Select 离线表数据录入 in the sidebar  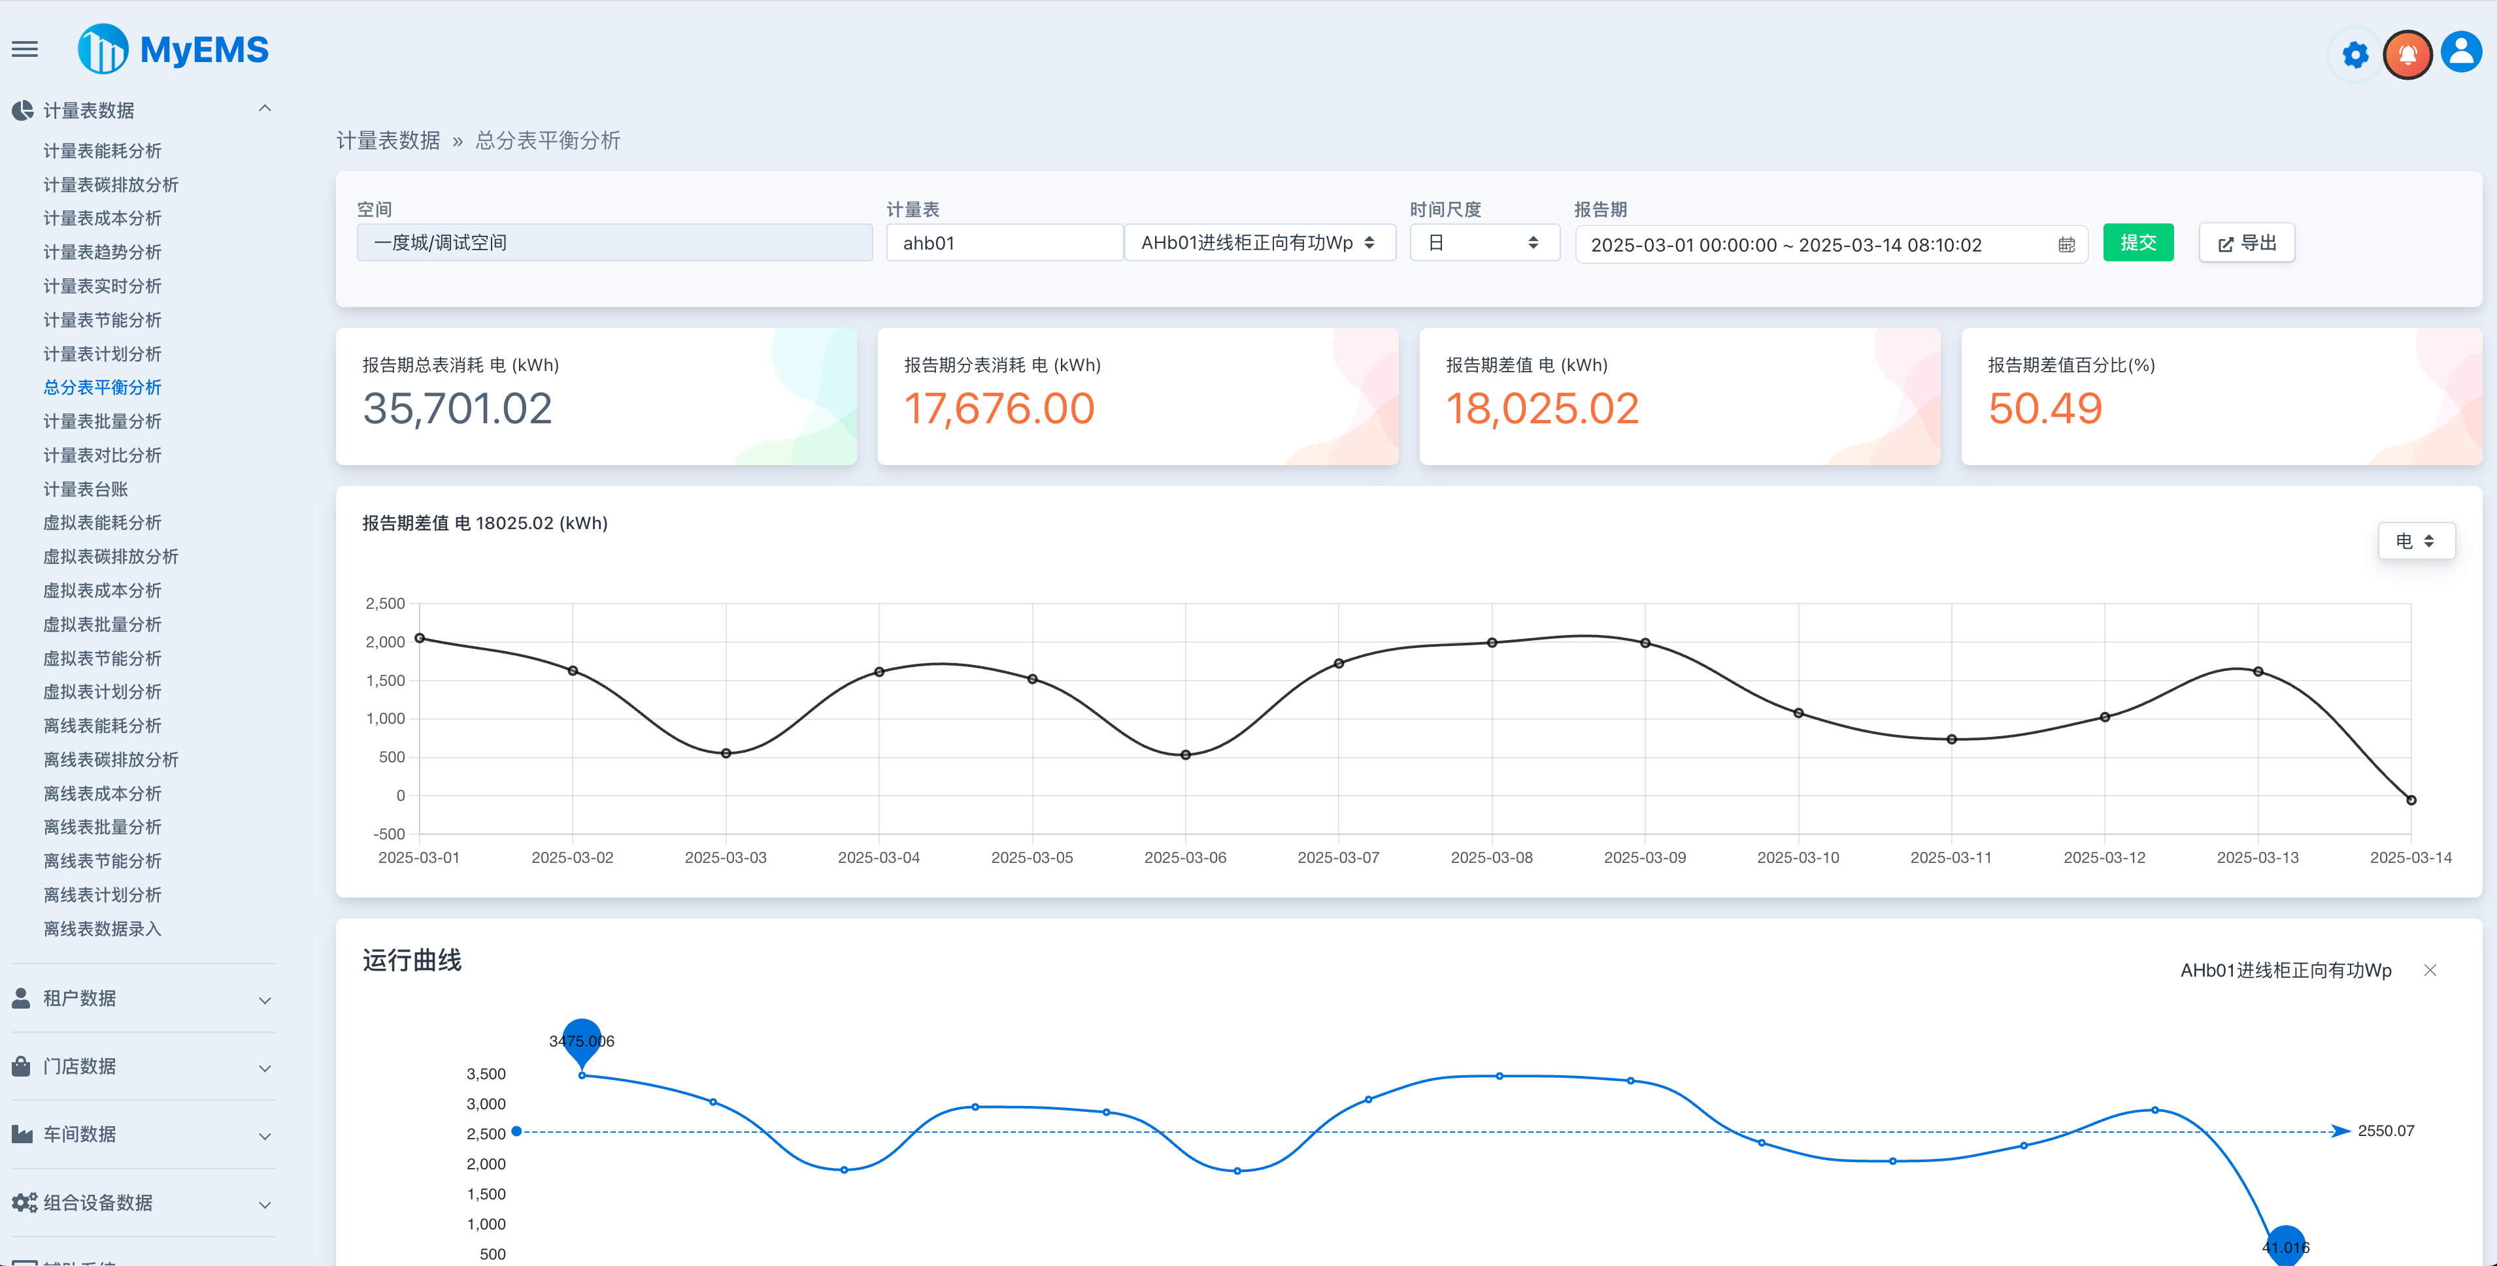tap(103, 928)
